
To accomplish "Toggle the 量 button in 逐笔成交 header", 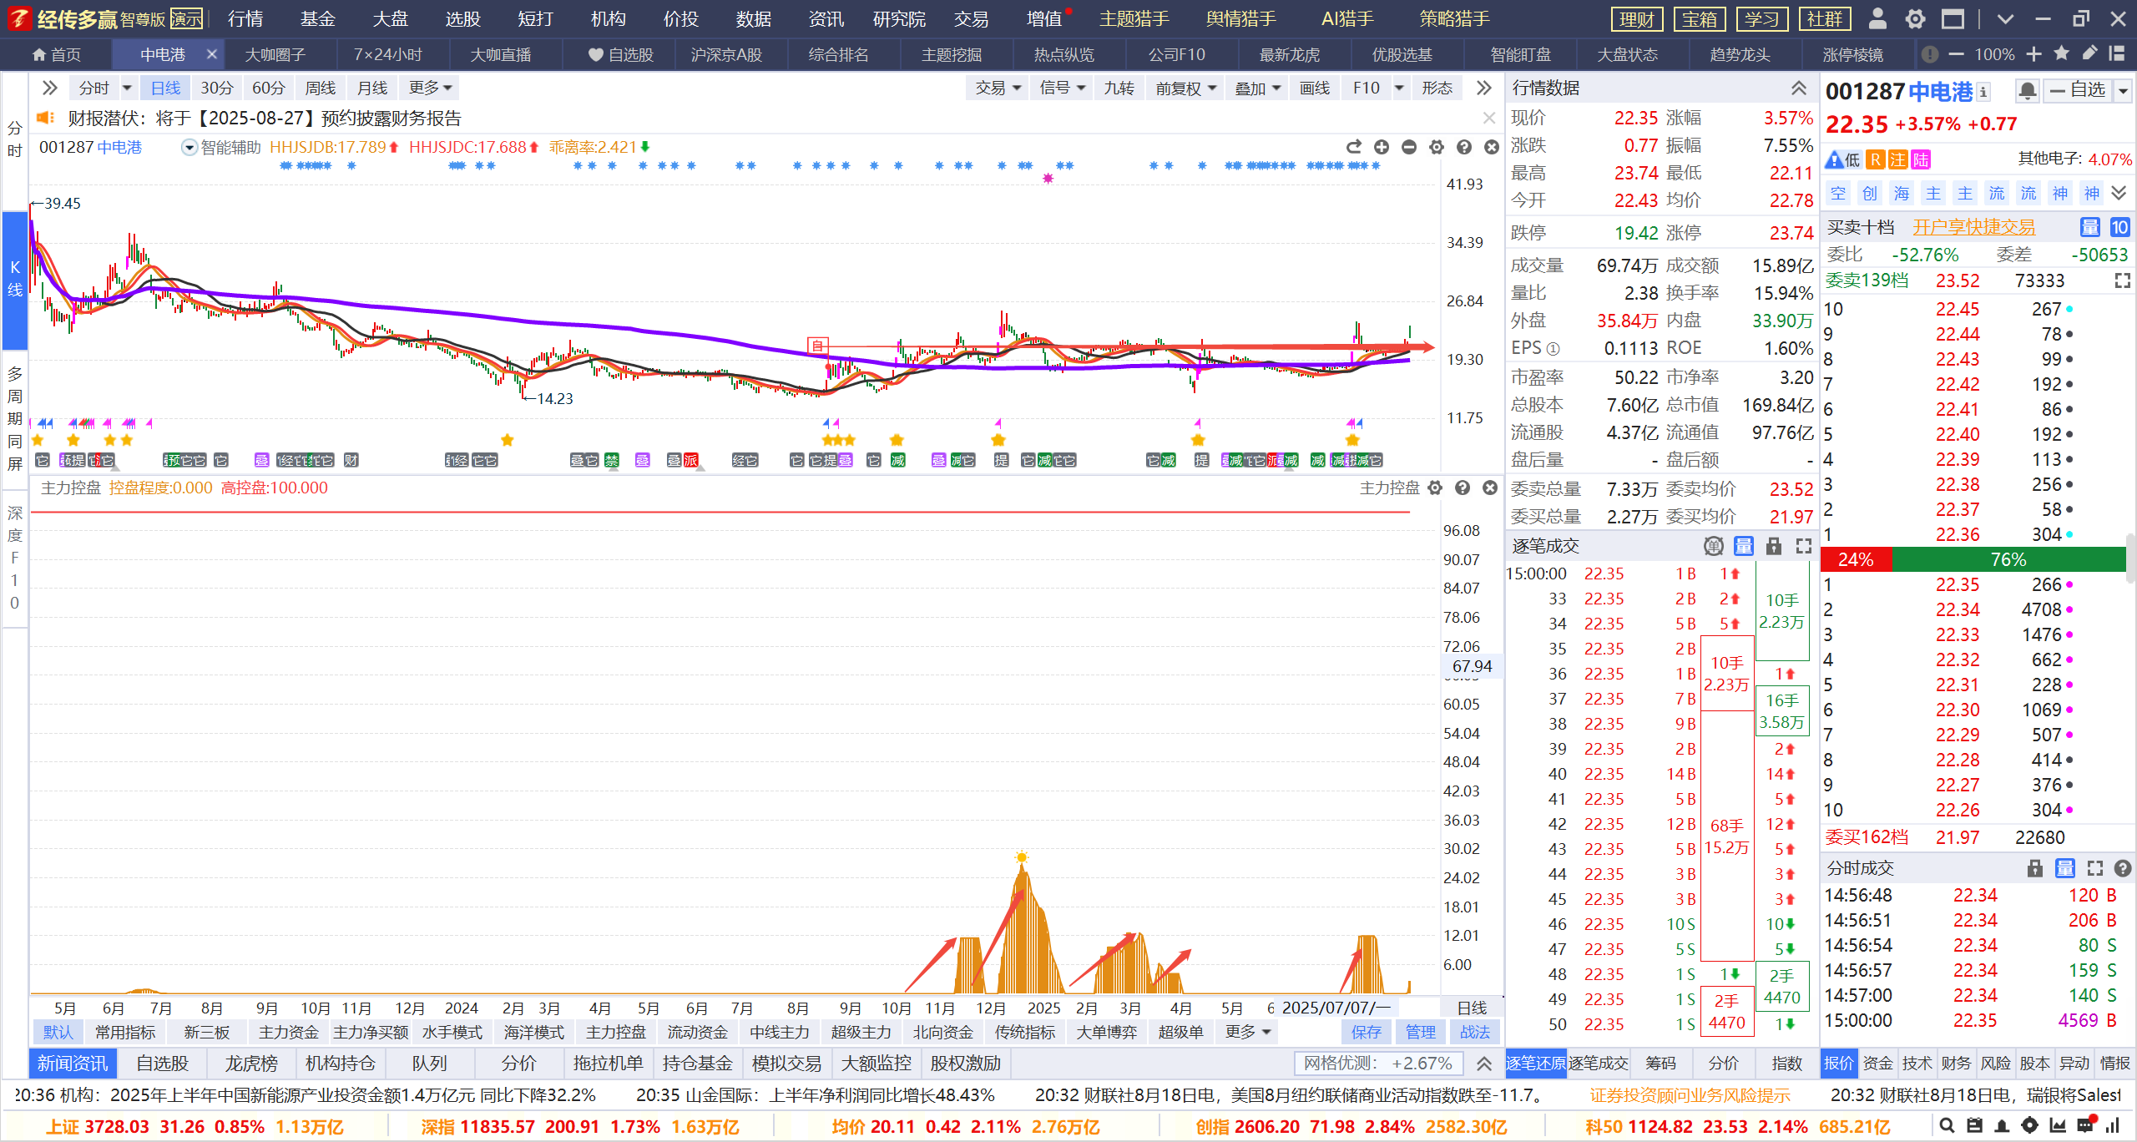I will coord(1744,546).
